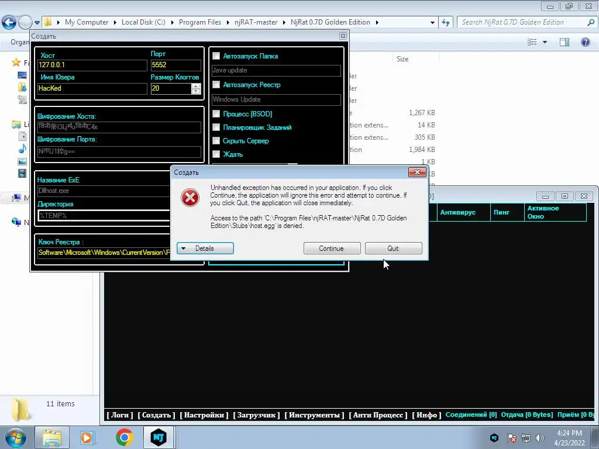
Task: Select the Documents library icon
Action: (x=22, y=136)
